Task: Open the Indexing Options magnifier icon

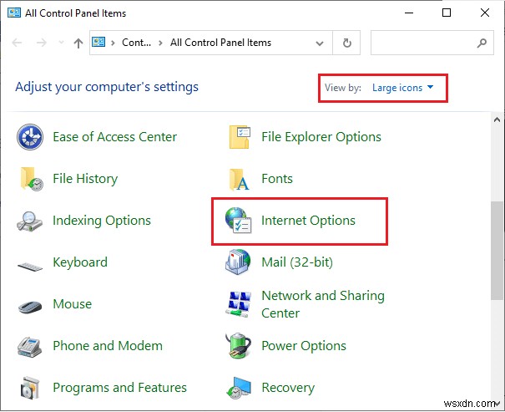Action: pyautogui.click(x=30, y=221)
